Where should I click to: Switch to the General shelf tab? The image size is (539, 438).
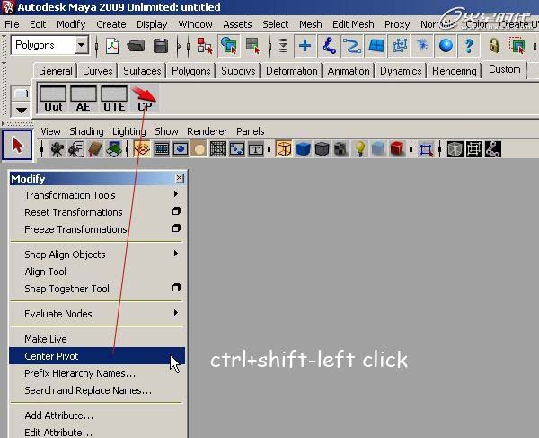point(56,71)
